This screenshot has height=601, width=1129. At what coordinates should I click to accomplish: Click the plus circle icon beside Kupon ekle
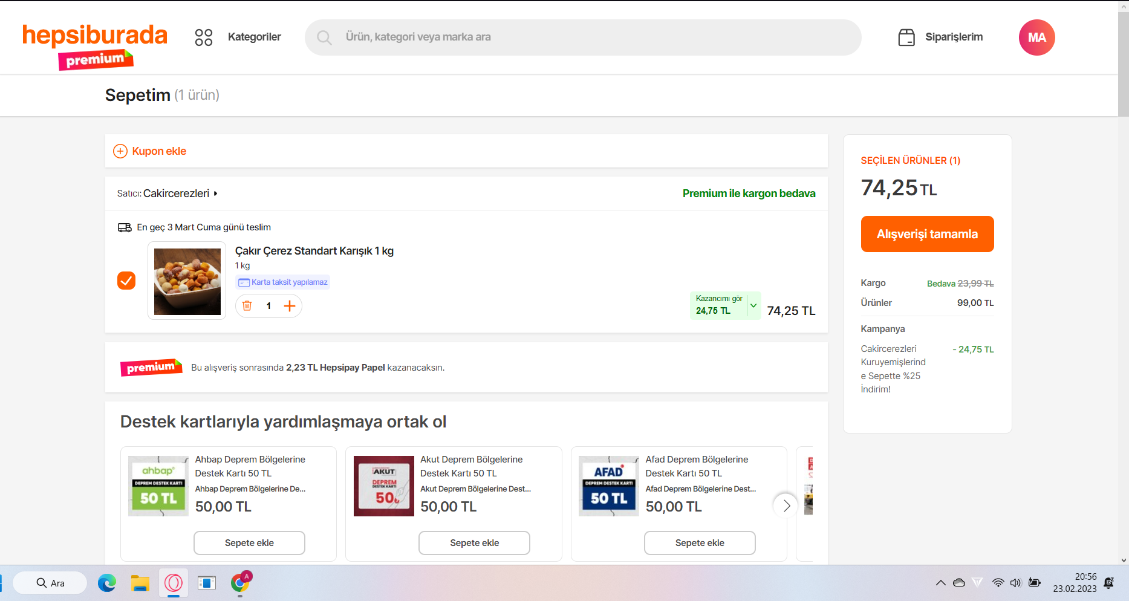point(120,151)
